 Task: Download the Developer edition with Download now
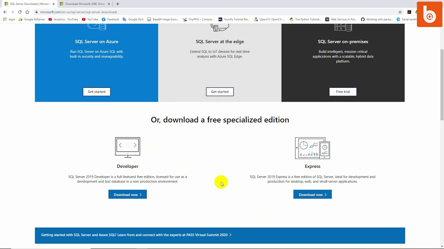(x=128, y=195)
